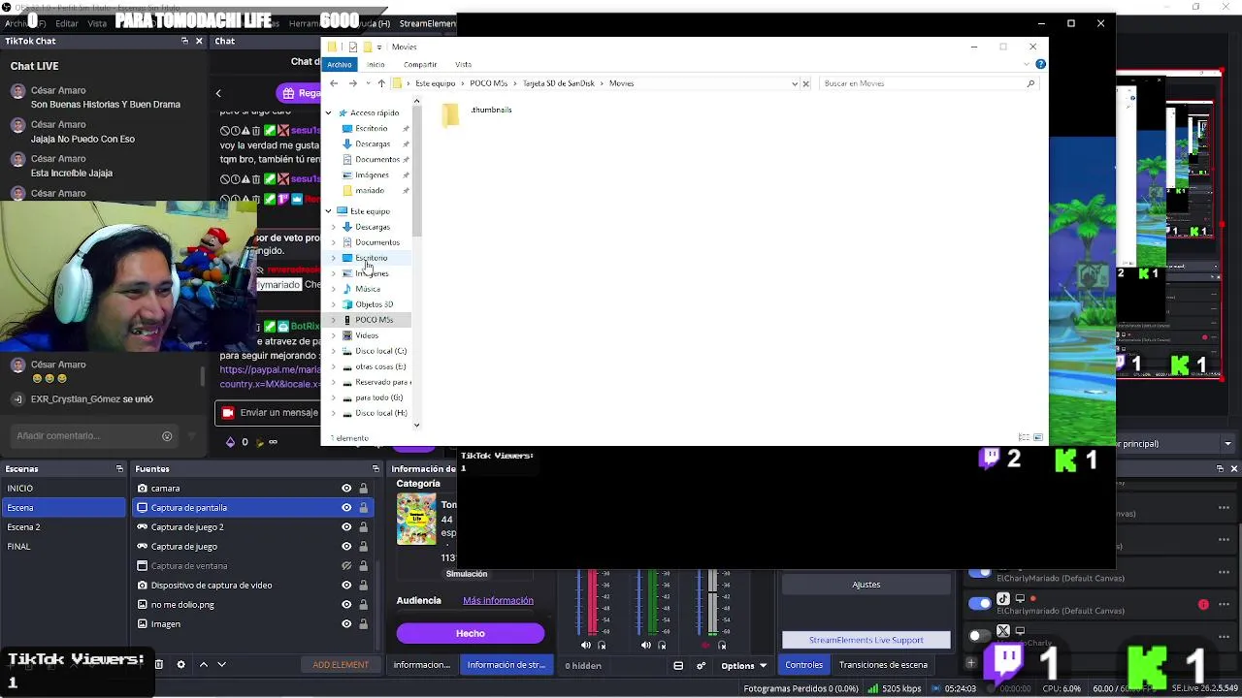The width and height of the screenshot is (1242, 698).
Task: Collapse Este equipo tree node
Action: click(x=329, y=211)
